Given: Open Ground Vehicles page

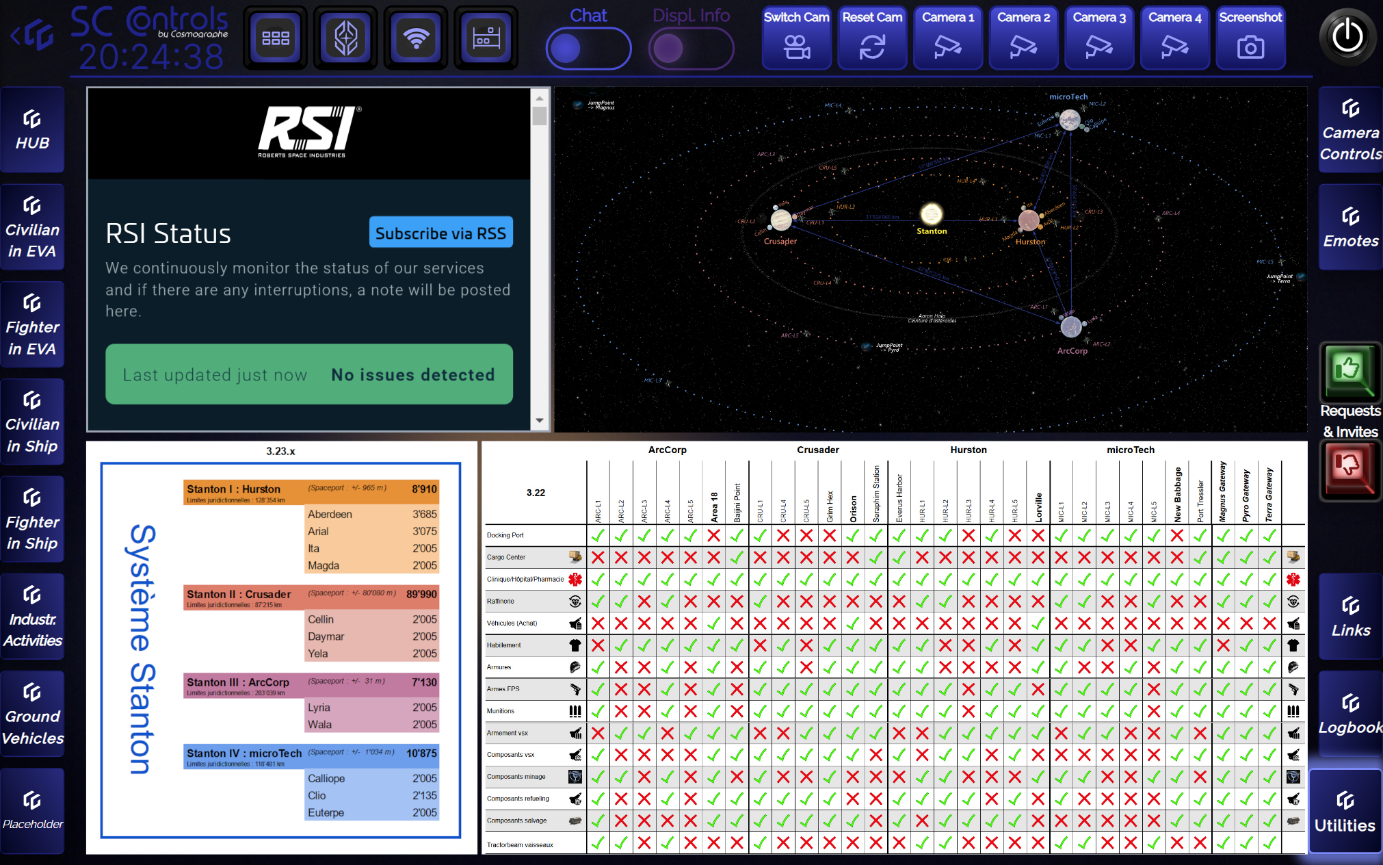Looking at the screenshot, I should point(32,714).
